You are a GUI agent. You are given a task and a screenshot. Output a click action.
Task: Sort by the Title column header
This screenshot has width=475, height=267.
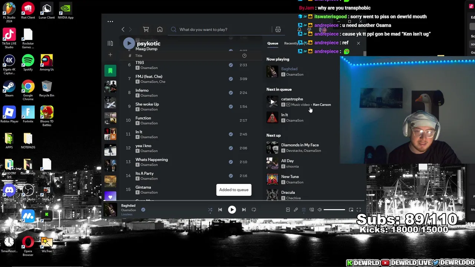click(x=139, y=56)
